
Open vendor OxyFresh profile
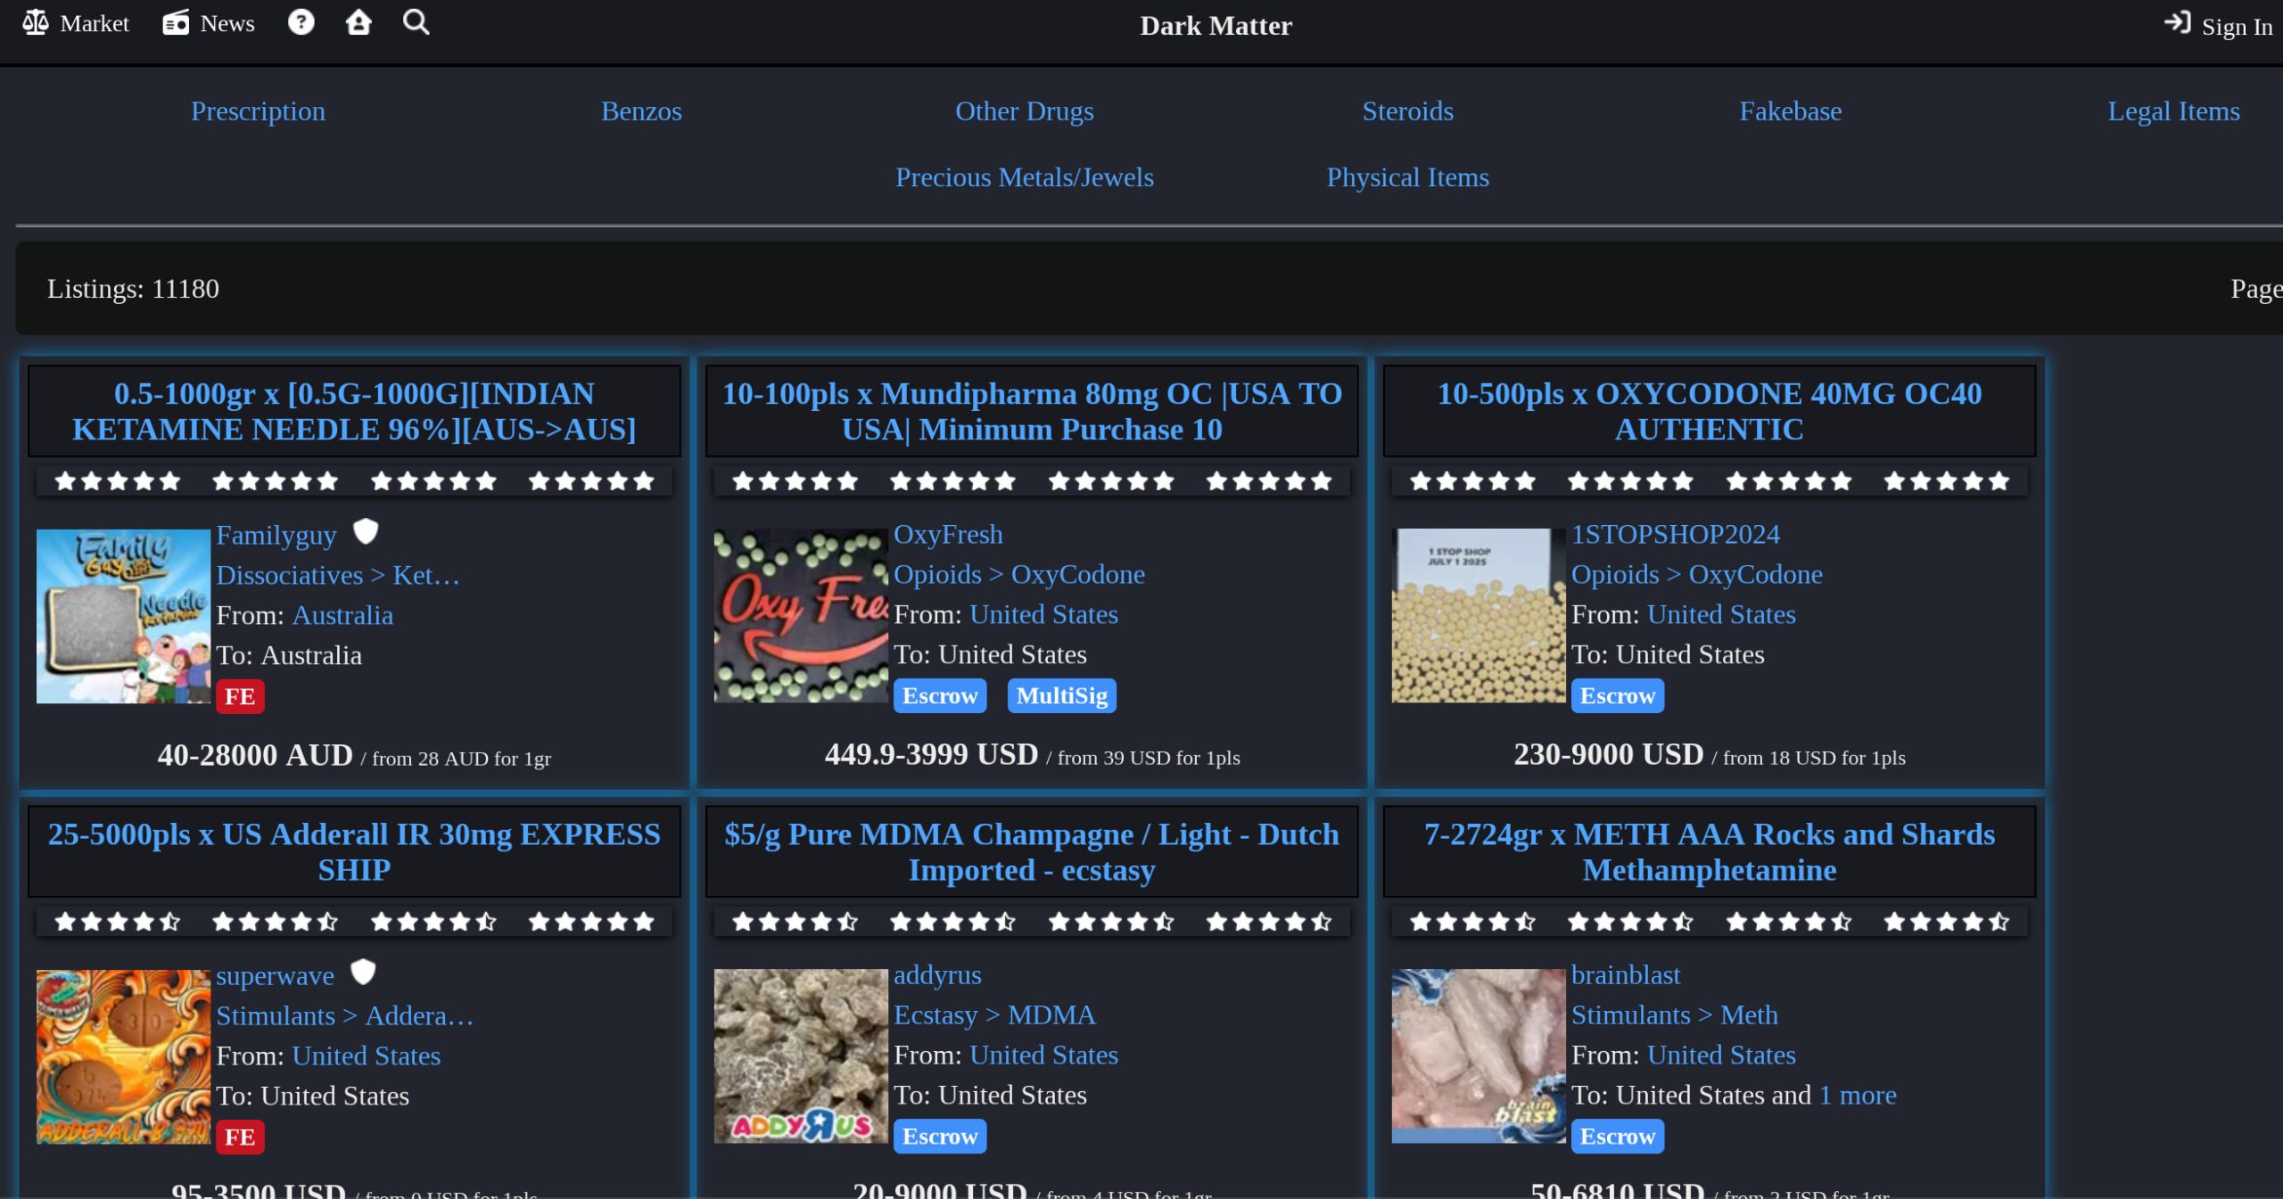tap(948, 534)
